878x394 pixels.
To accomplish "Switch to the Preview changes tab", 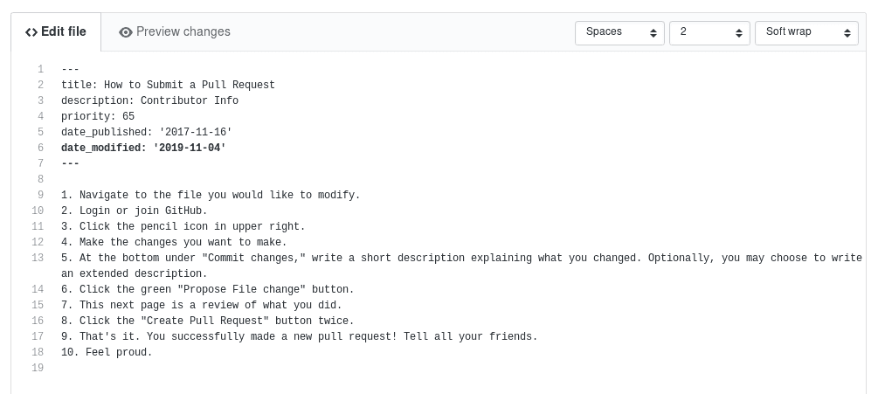I will coord(175,32).
